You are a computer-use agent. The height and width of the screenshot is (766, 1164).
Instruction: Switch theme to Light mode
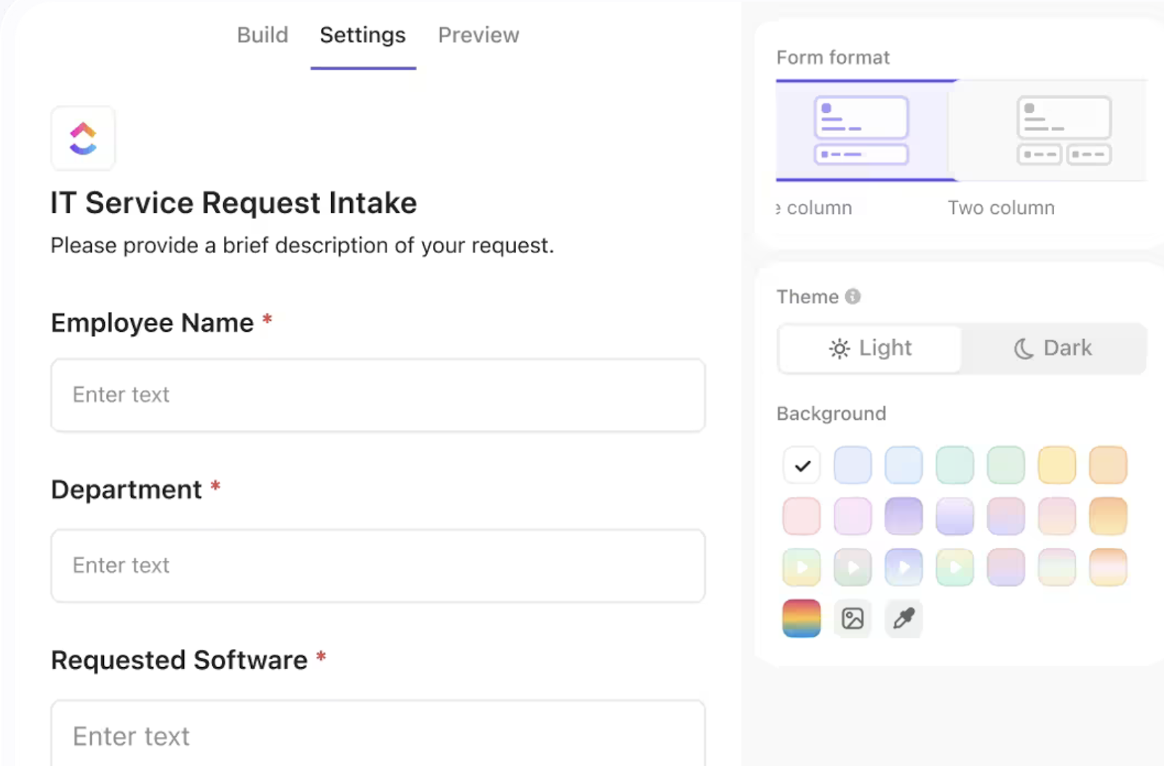pos(870,348)
